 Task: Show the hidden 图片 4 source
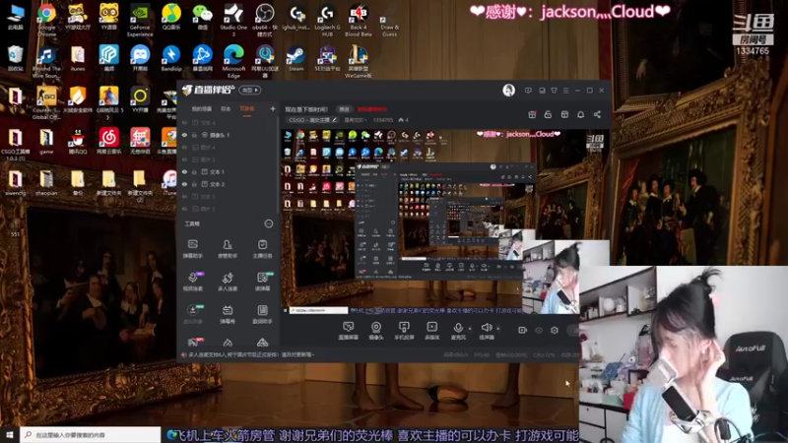tap(184, 147)
